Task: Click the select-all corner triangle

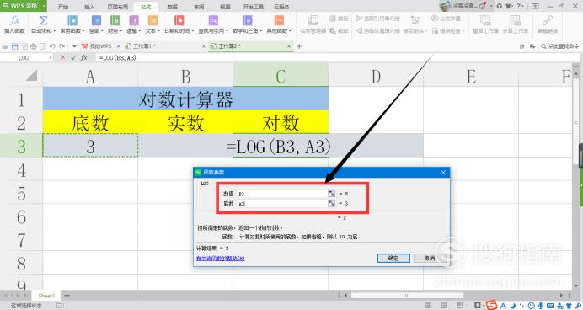Action: click(31, 76)
